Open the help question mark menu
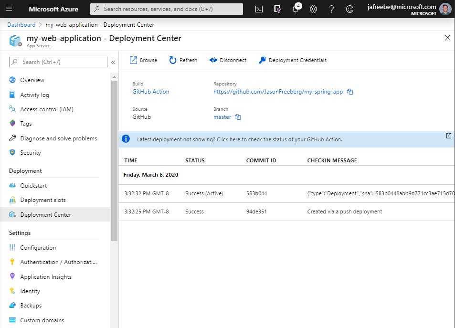This screenshot has height=328, width=455. coord(331,9)
